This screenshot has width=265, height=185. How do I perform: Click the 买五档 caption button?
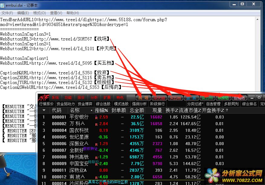coord(176,98)
